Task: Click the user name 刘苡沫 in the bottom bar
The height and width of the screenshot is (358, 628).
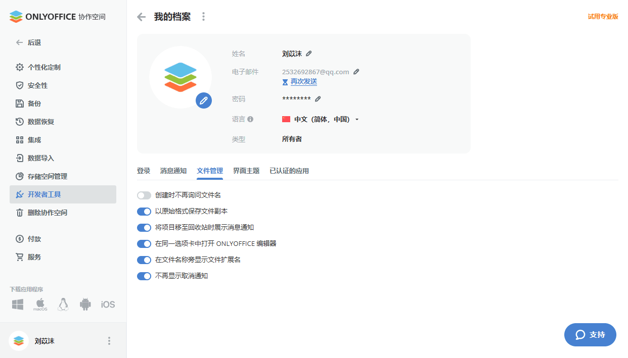Action: tap(44, 341)
